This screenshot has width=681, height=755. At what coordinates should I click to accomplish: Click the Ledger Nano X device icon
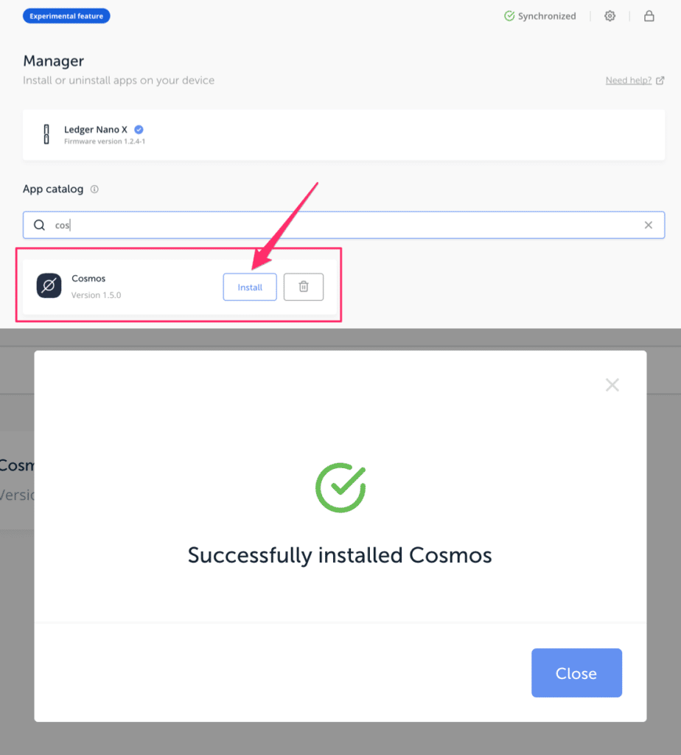pyautogui.click(x=46, y=134)
